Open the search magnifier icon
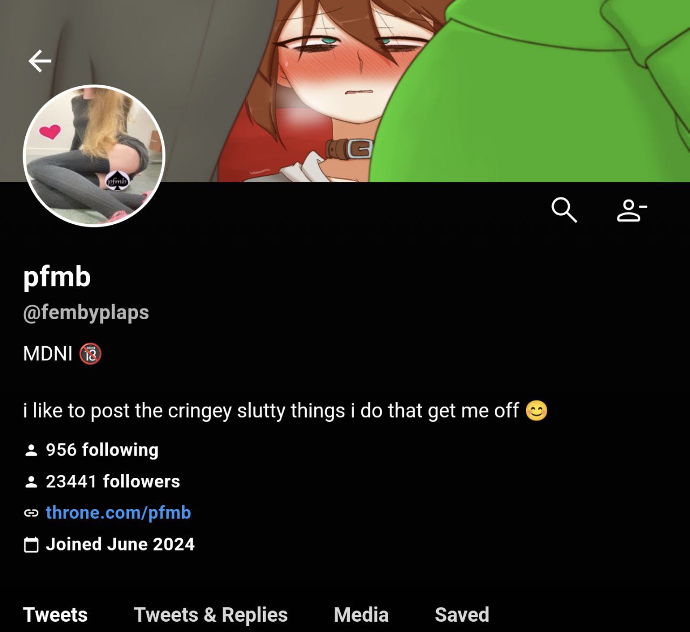 (564, 210)
